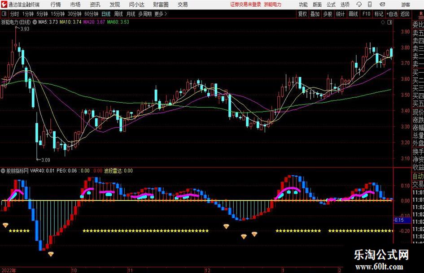Open the 功能 menu
Image resolution: width=424 pixels, height=273 pixels.
point(303,4)
